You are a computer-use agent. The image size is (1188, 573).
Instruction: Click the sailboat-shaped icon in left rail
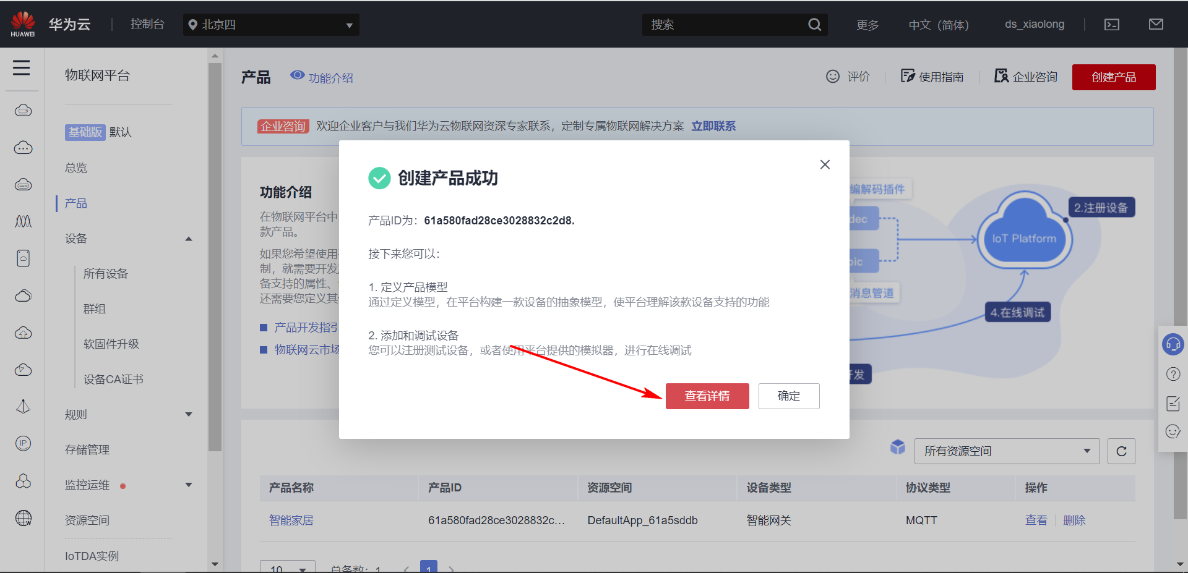click(24, 406)
